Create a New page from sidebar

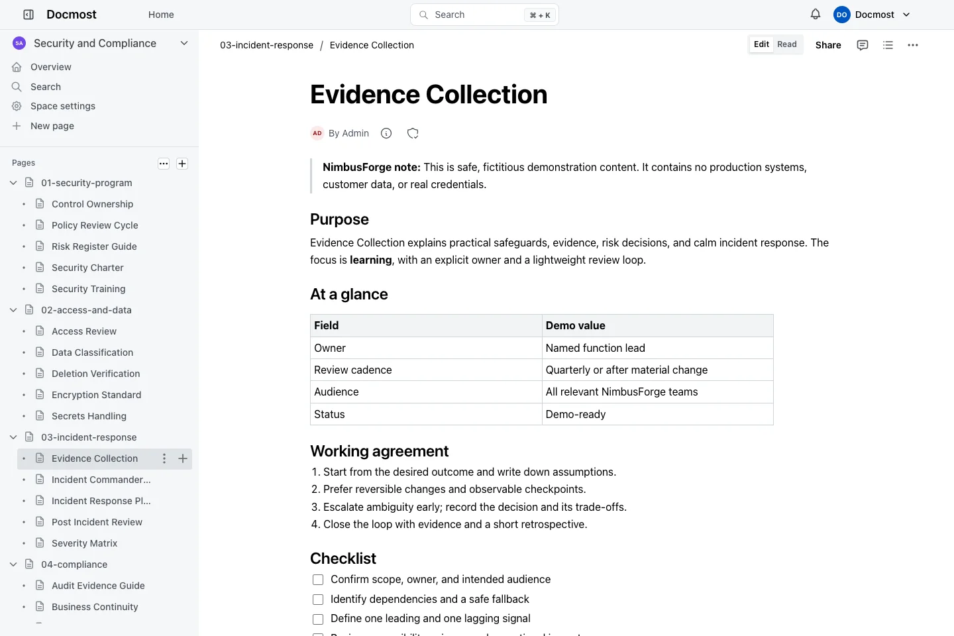[52, 126]
